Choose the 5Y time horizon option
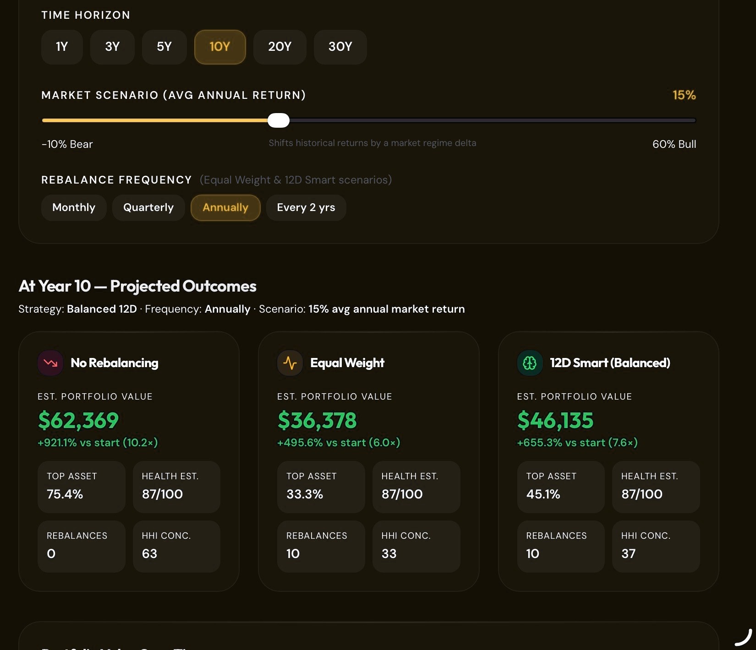 [164, 47]
